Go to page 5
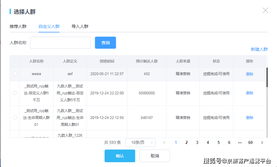The width and height of the screenshot is (277, 167). (x=218, y=143)
